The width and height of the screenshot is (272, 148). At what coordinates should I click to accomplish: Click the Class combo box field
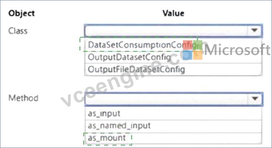click(x=173, y=31)
